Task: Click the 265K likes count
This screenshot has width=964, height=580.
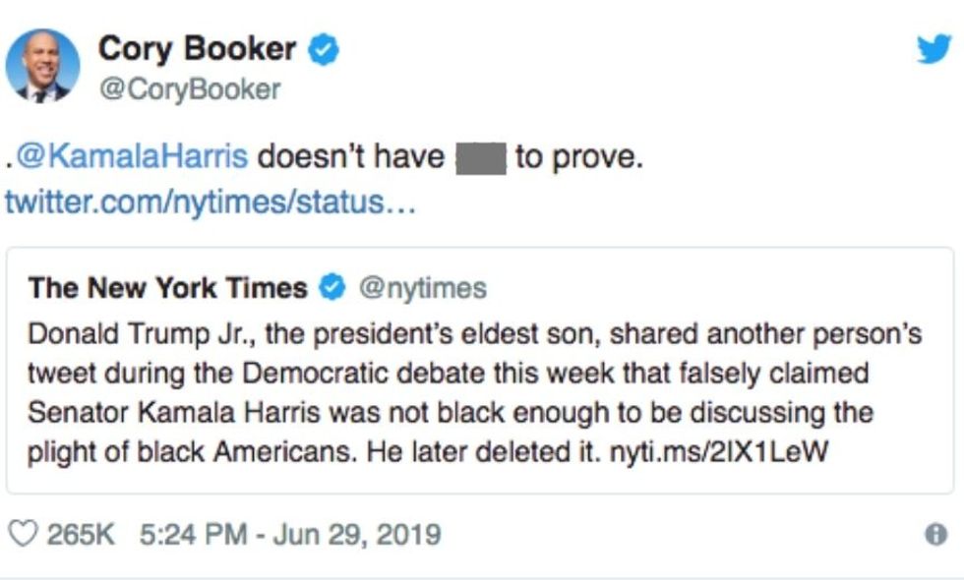Action: (81, 535)
